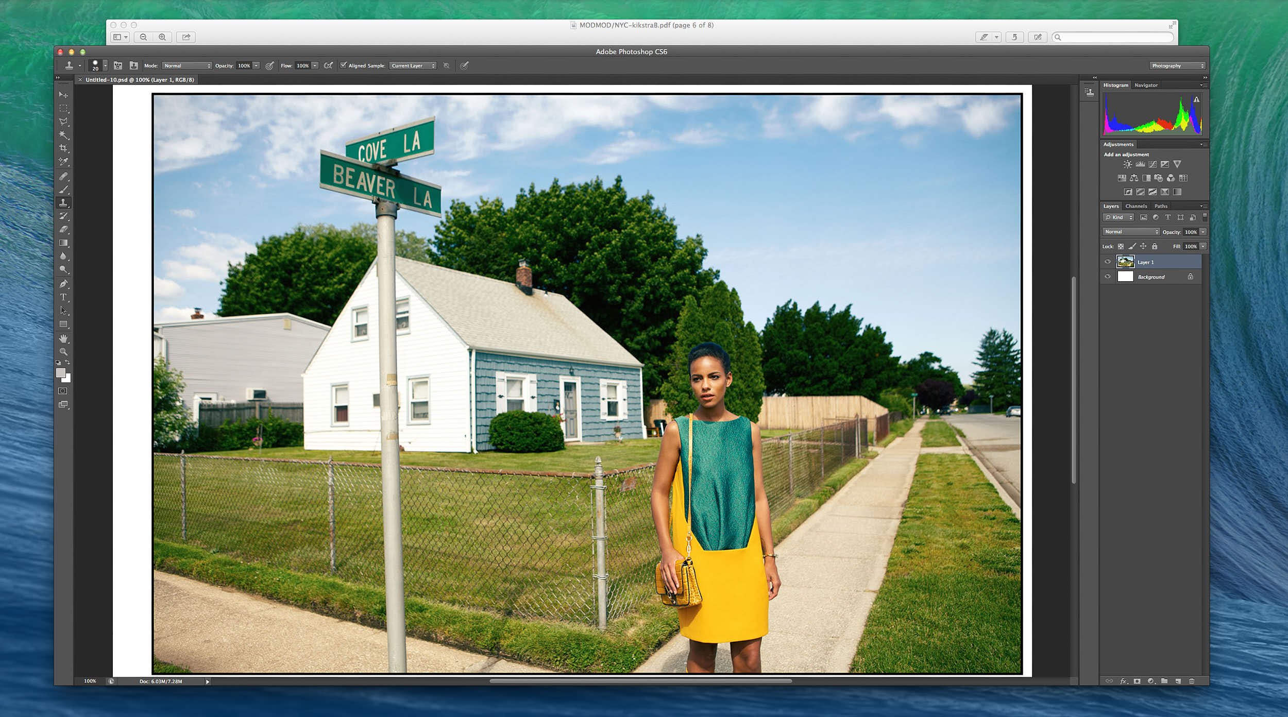Enable airbrush mode next to Flow
This screenshot has height=717, width=1288.
(328, 65)
